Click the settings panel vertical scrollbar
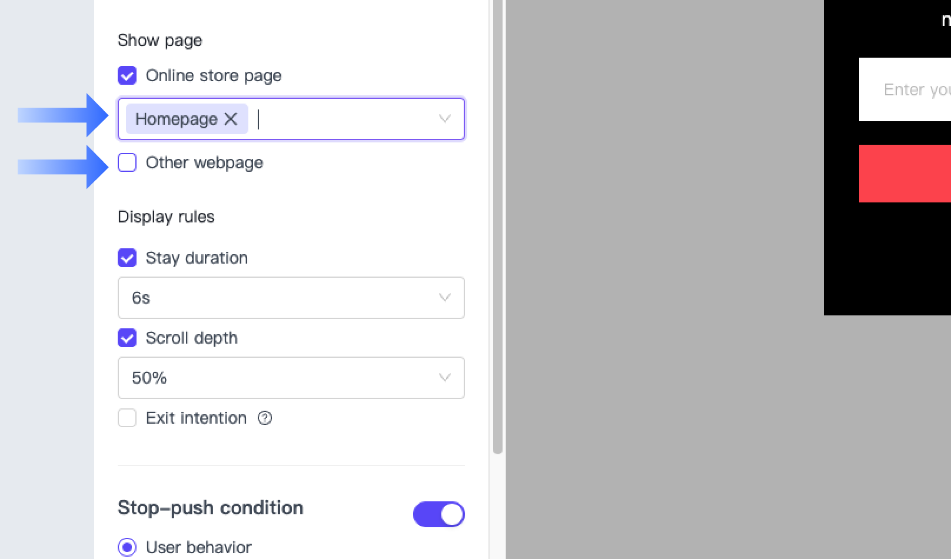This screenshot has width=951, height=559. coord(498,235)
